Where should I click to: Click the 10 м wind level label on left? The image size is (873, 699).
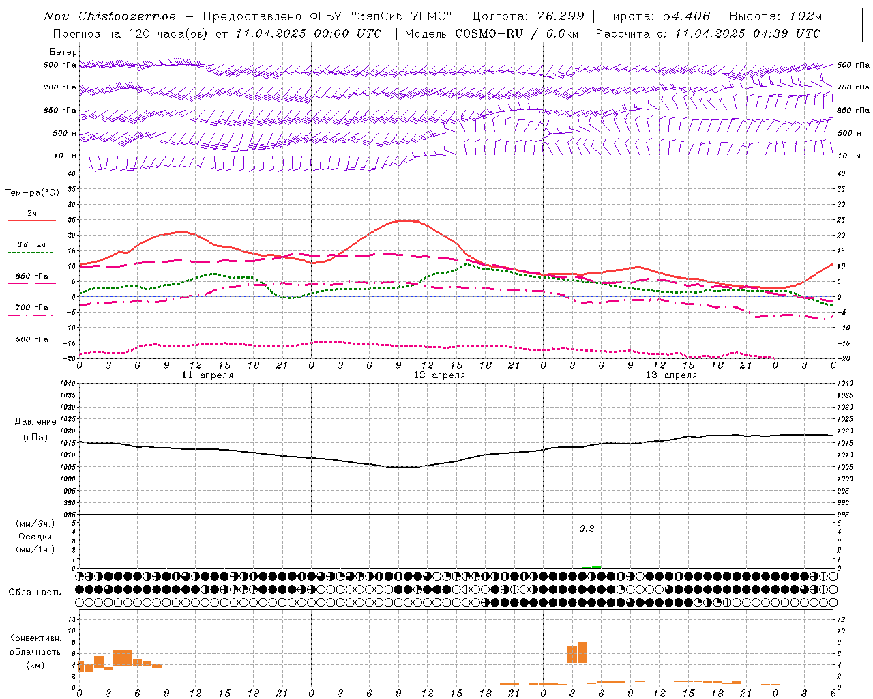click(65, 156)
